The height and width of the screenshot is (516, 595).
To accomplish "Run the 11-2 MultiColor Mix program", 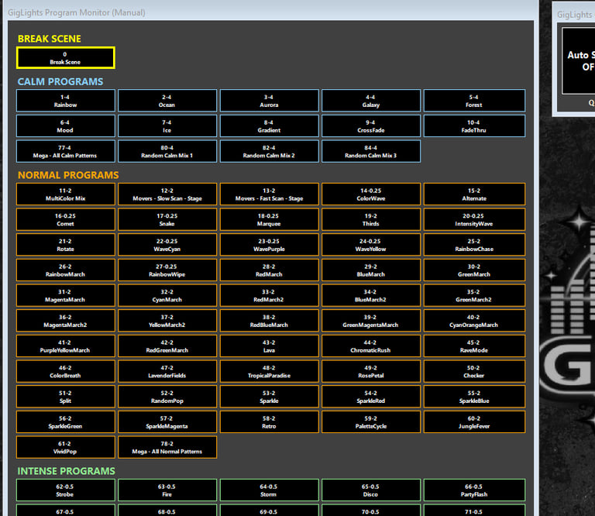I will (x=66, y=194).
